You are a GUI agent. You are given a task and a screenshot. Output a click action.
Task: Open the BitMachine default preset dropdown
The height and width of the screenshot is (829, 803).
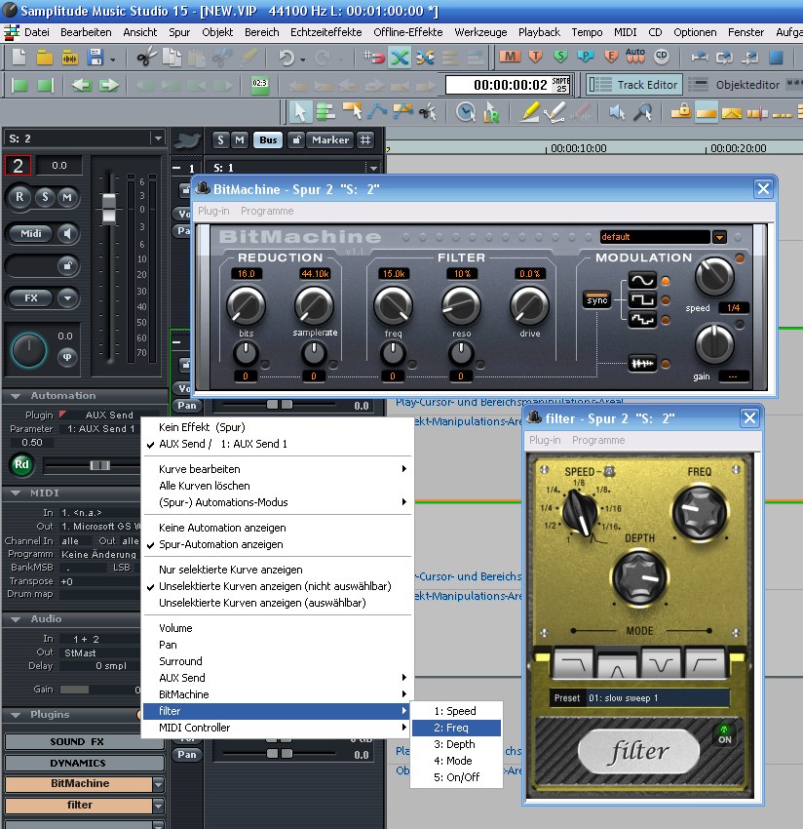click(719, 237)
